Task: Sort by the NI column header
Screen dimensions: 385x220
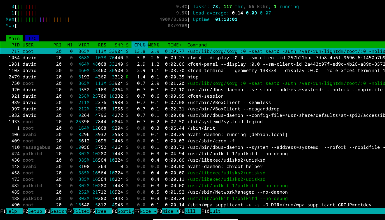Action: pos(70,45)
